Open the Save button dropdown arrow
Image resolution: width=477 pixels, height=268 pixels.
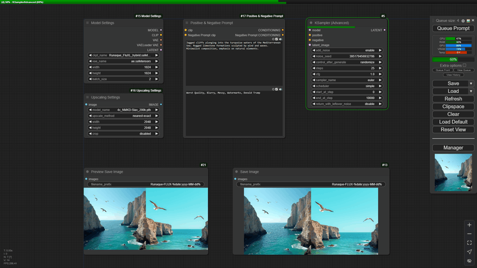coord(471,83)
